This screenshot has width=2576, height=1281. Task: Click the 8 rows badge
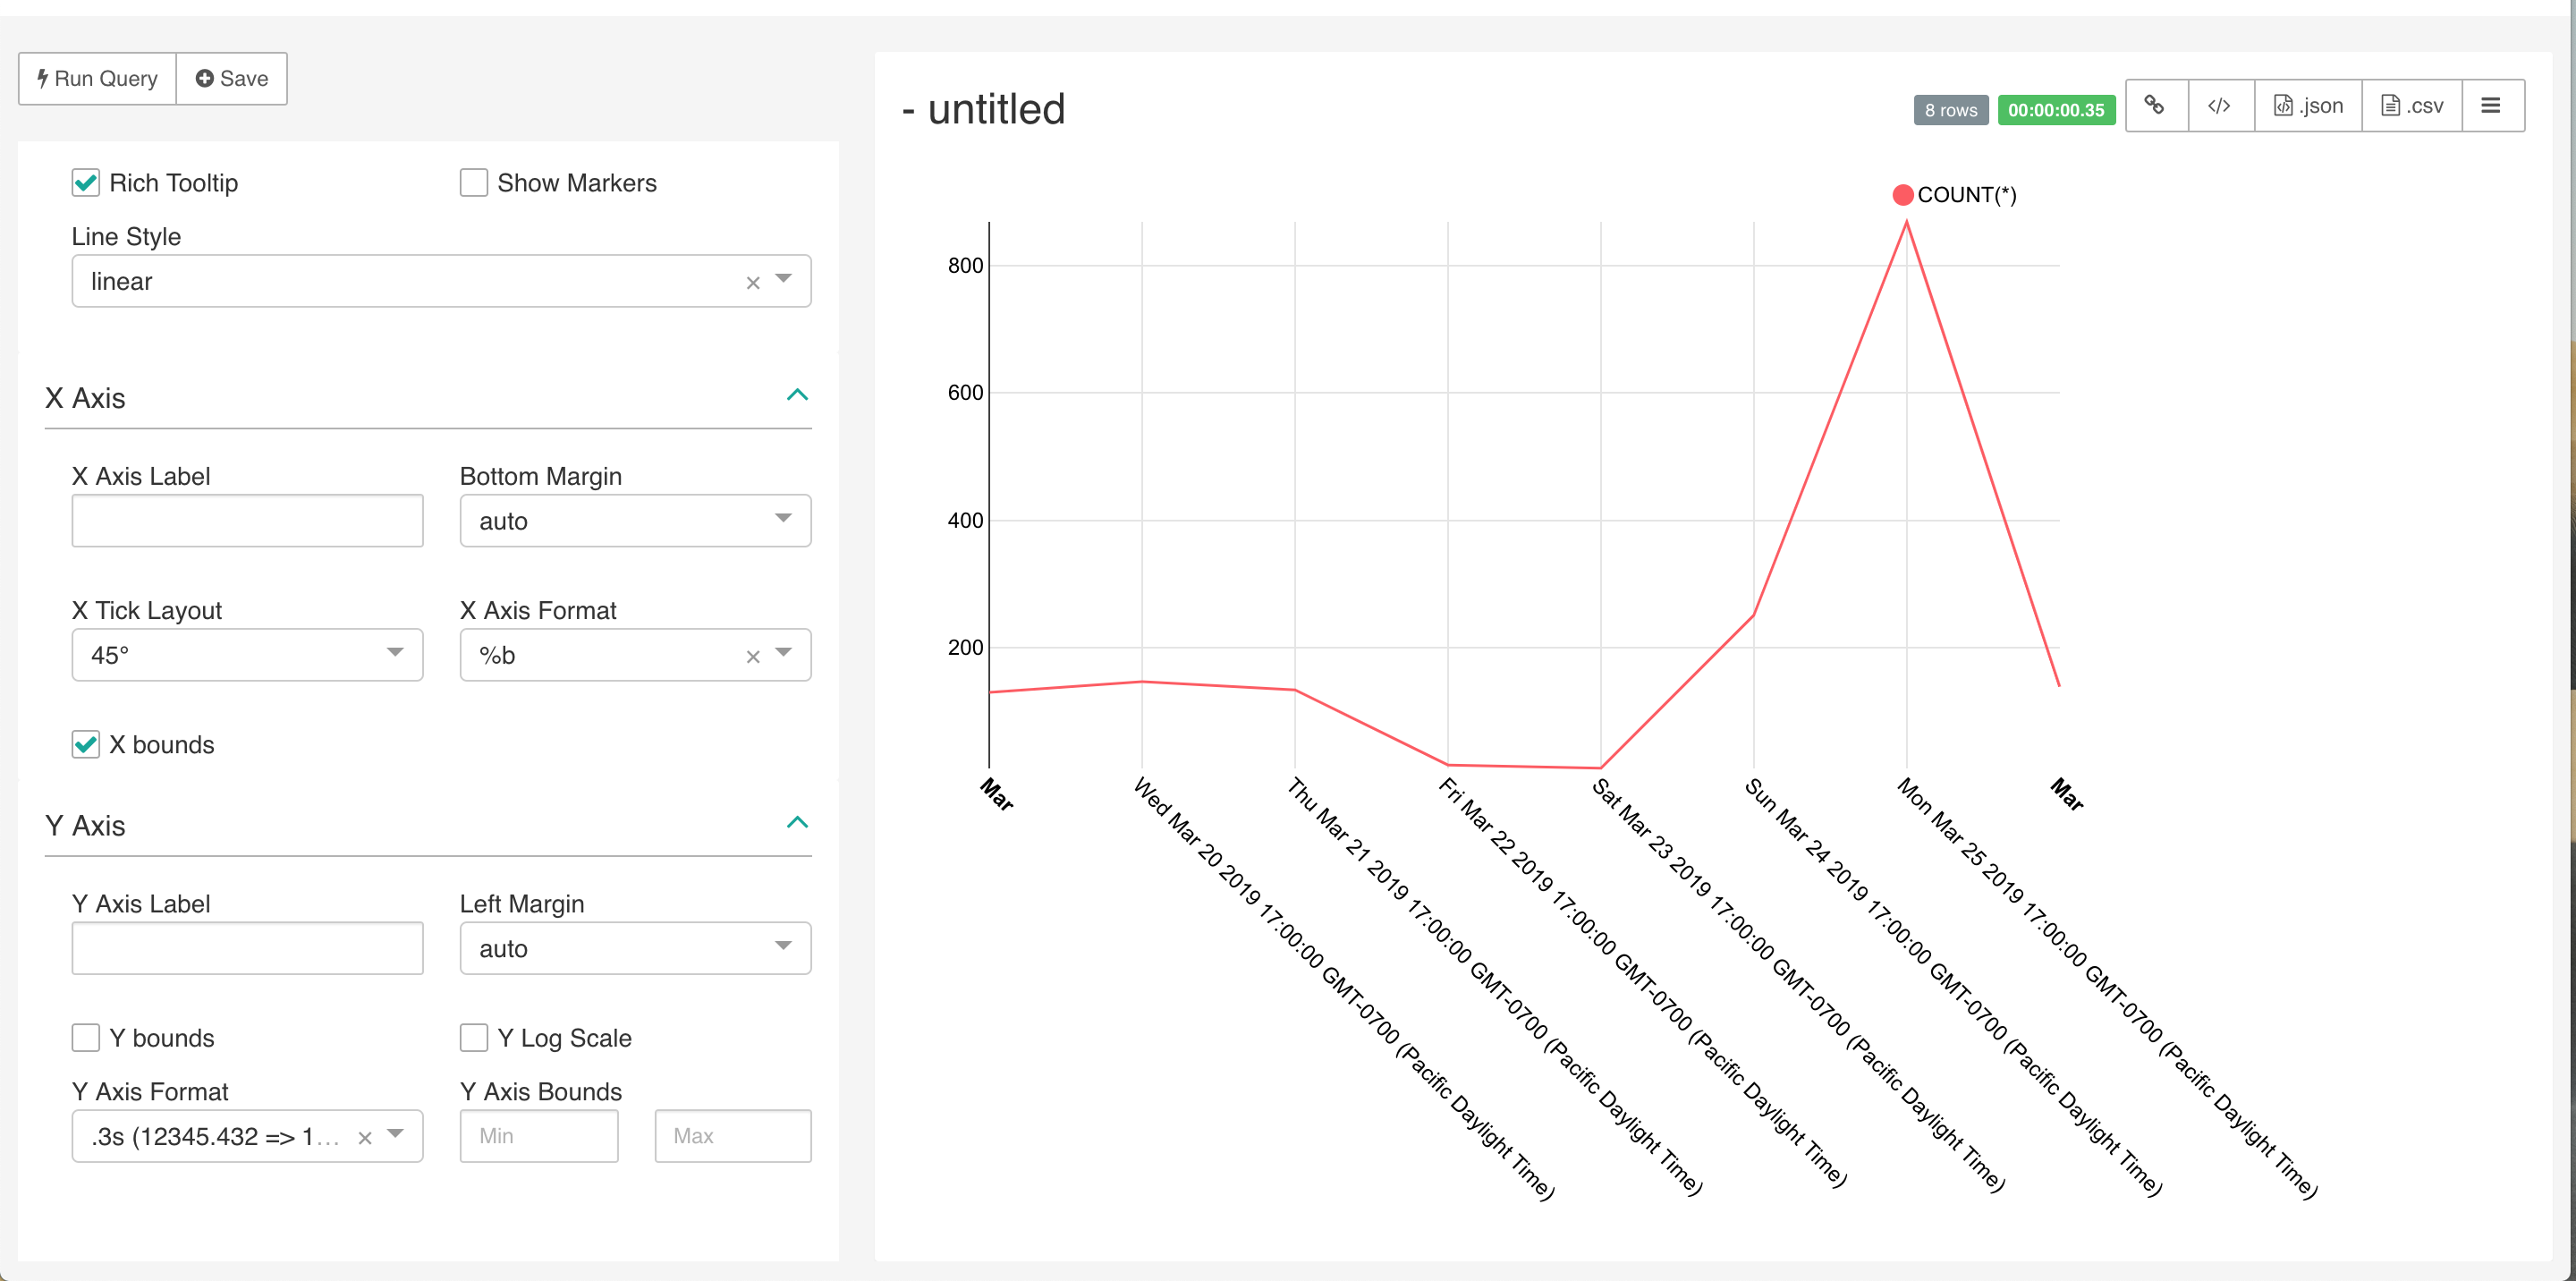point(1950,110)
